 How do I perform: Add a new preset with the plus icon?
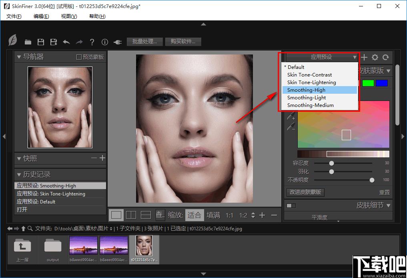pyautogui.click(x=364, y=57)
